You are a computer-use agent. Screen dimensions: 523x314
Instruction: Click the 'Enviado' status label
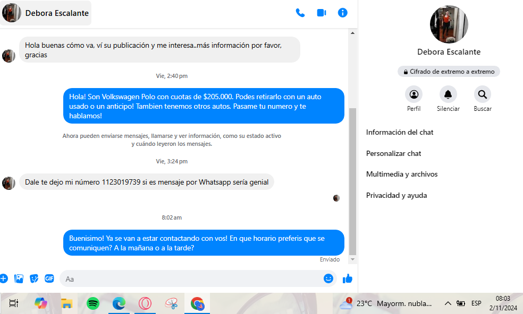330,259
